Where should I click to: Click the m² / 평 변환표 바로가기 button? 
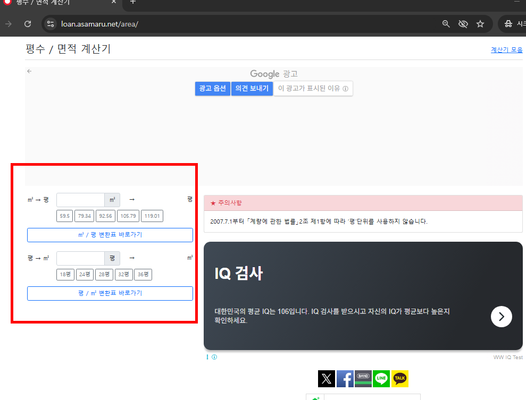[110, 235]
